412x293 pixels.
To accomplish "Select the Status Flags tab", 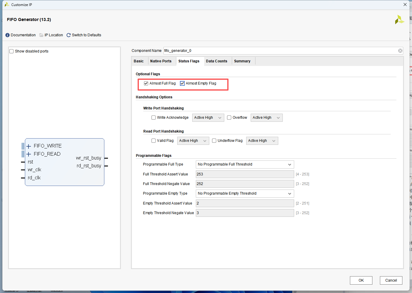I will click(189, 61).
